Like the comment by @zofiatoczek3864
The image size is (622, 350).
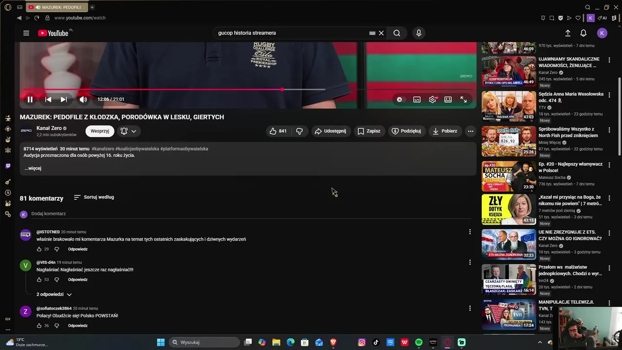click(x=39, y=326)
